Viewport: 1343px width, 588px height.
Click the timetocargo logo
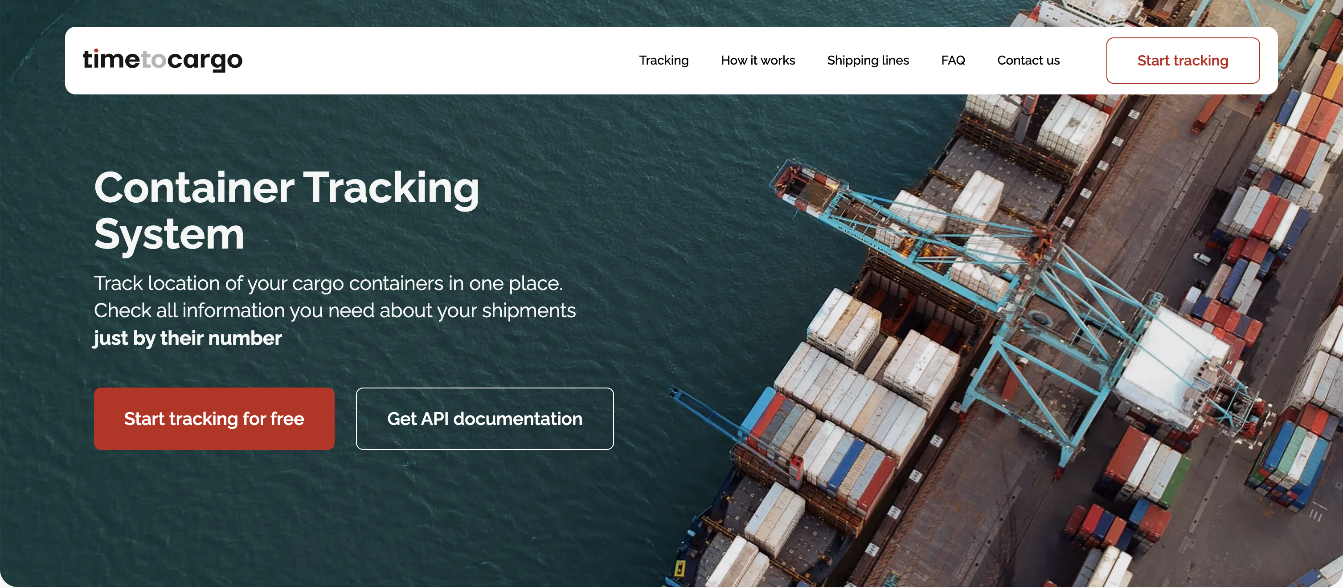pyautogui.click(x=163, y=60)
